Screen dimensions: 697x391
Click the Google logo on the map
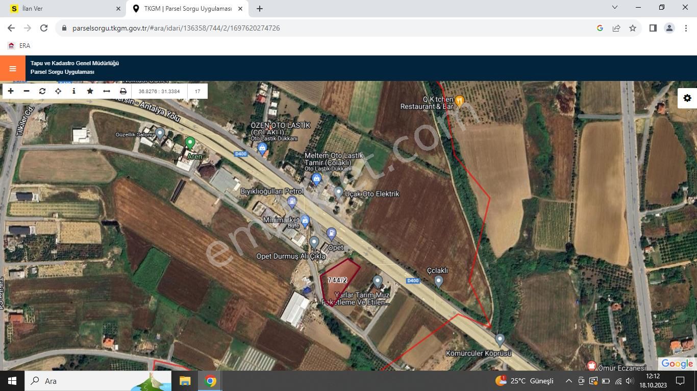click(x=677, y=364)
